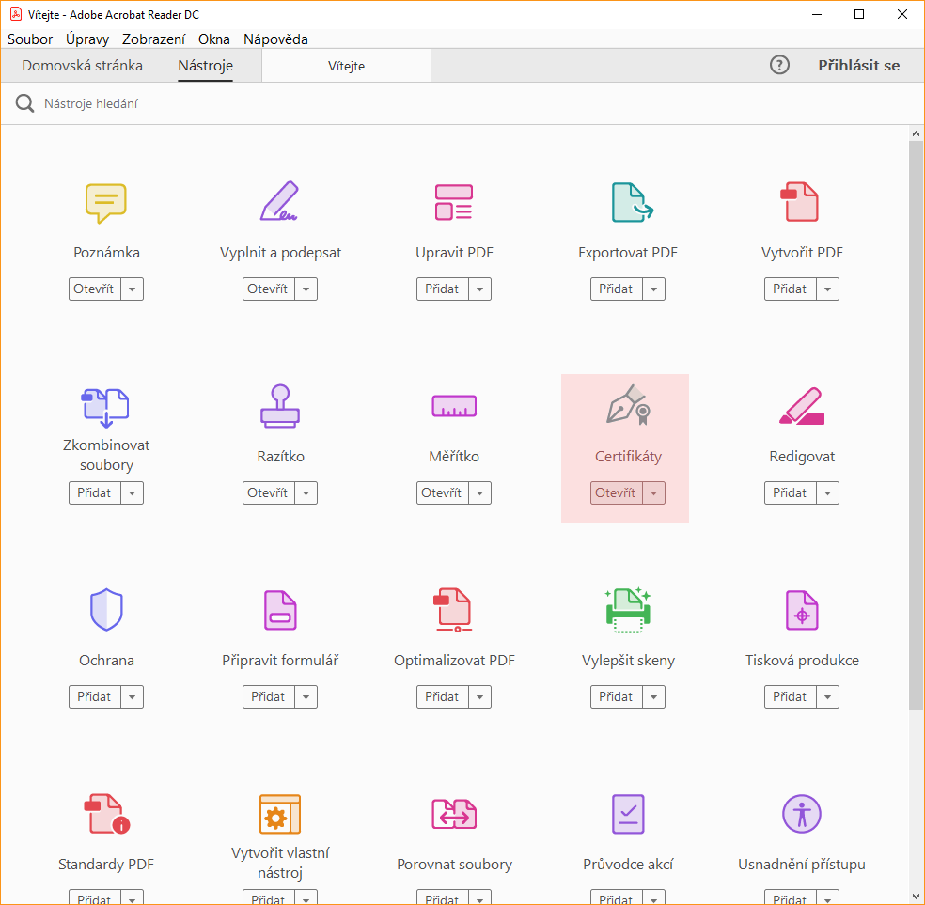Click the Vytvořit vlastní nástroj gear icon
This screenshot has width=925, height=905.
[280, 814]
